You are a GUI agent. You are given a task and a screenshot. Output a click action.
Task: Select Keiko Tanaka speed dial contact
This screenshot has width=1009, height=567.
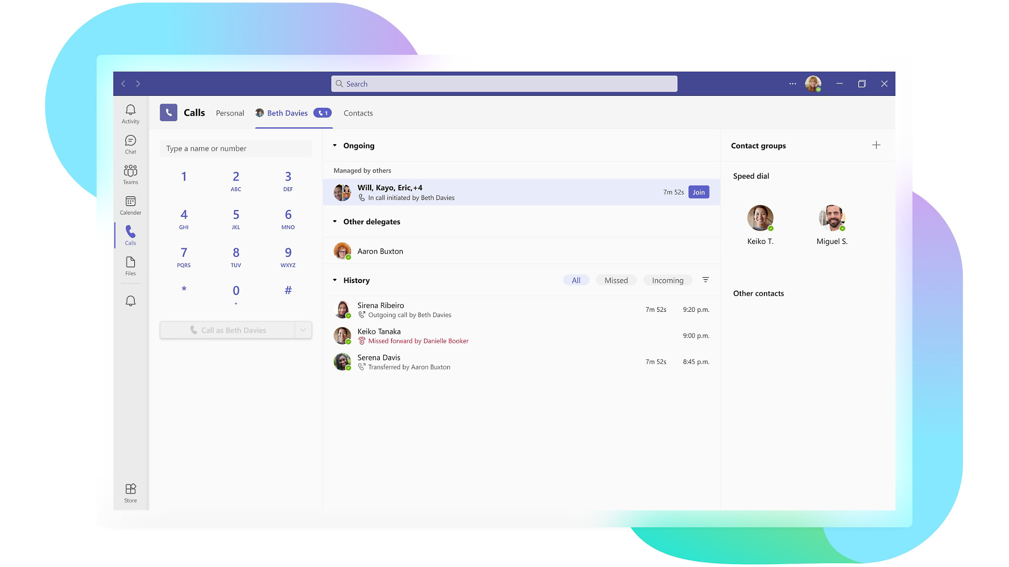760,218
